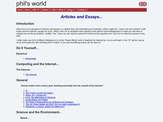Image resolution: width=163 pixels, height=122 pixels.
Task: Click the Space... subheading
Action: [25, 118]
